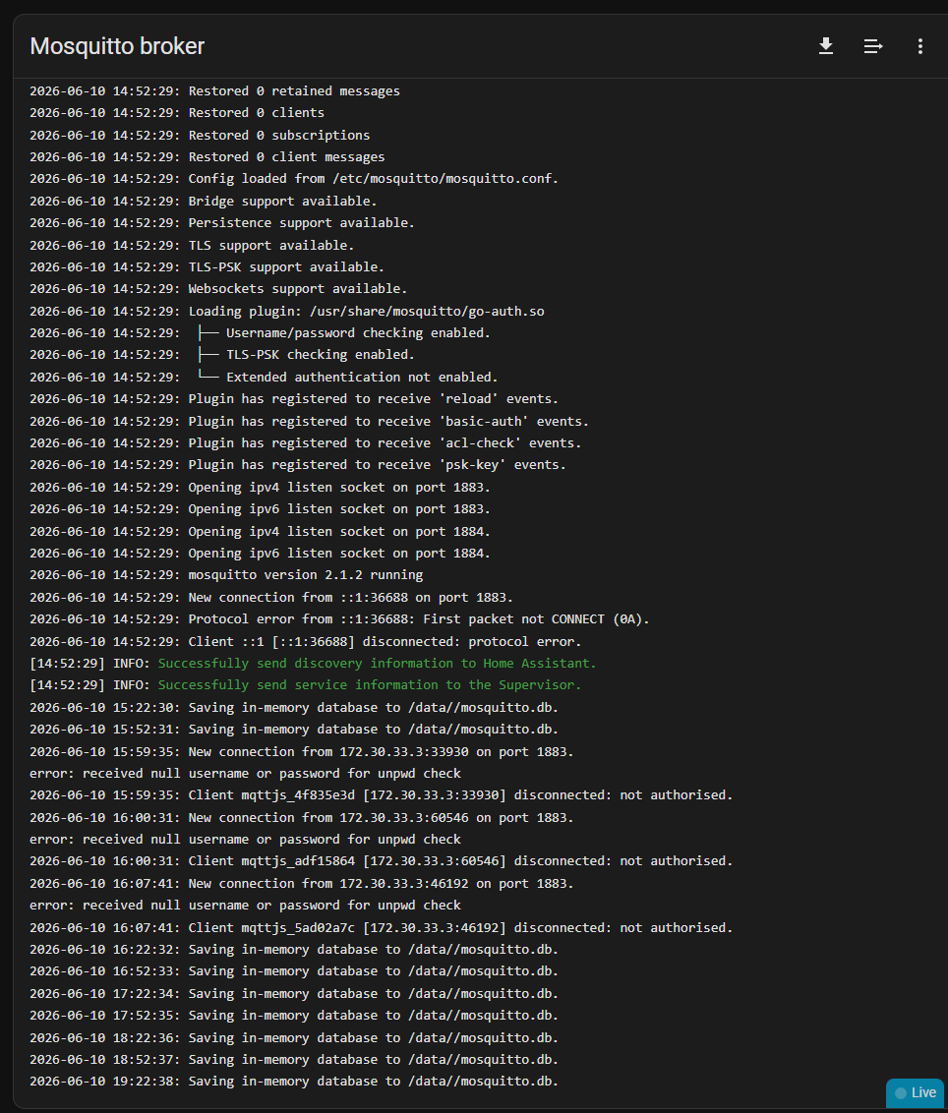This screenshot has height=1113, width=948.
Task: Select the 'Username/password checking enabled' line
Action: [x=260, y=333]
